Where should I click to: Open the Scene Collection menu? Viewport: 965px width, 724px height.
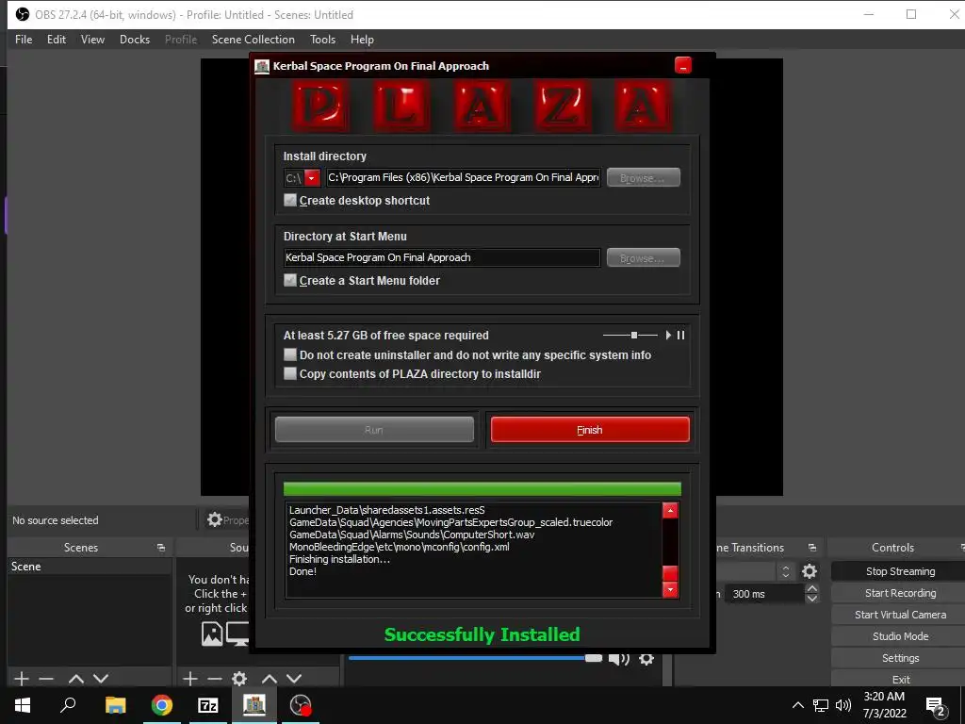(253, 40)
